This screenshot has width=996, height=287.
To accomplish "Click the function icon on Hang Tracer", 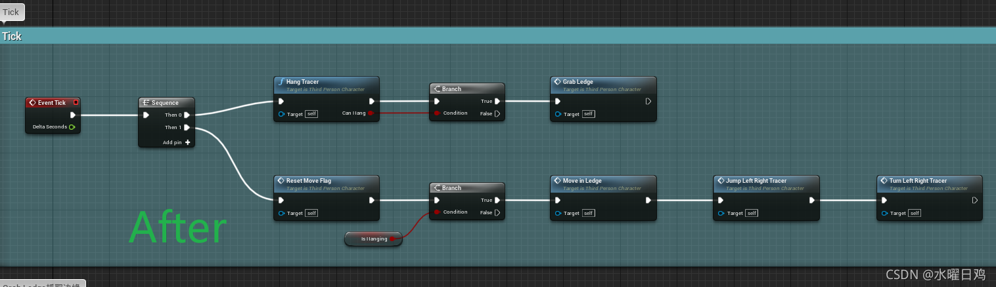I will 282,82.
